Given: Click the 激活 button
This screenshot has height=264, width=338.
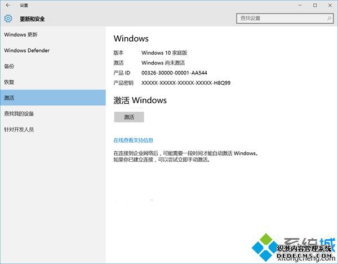Looking at the screenshot, I should pos(129,117).
